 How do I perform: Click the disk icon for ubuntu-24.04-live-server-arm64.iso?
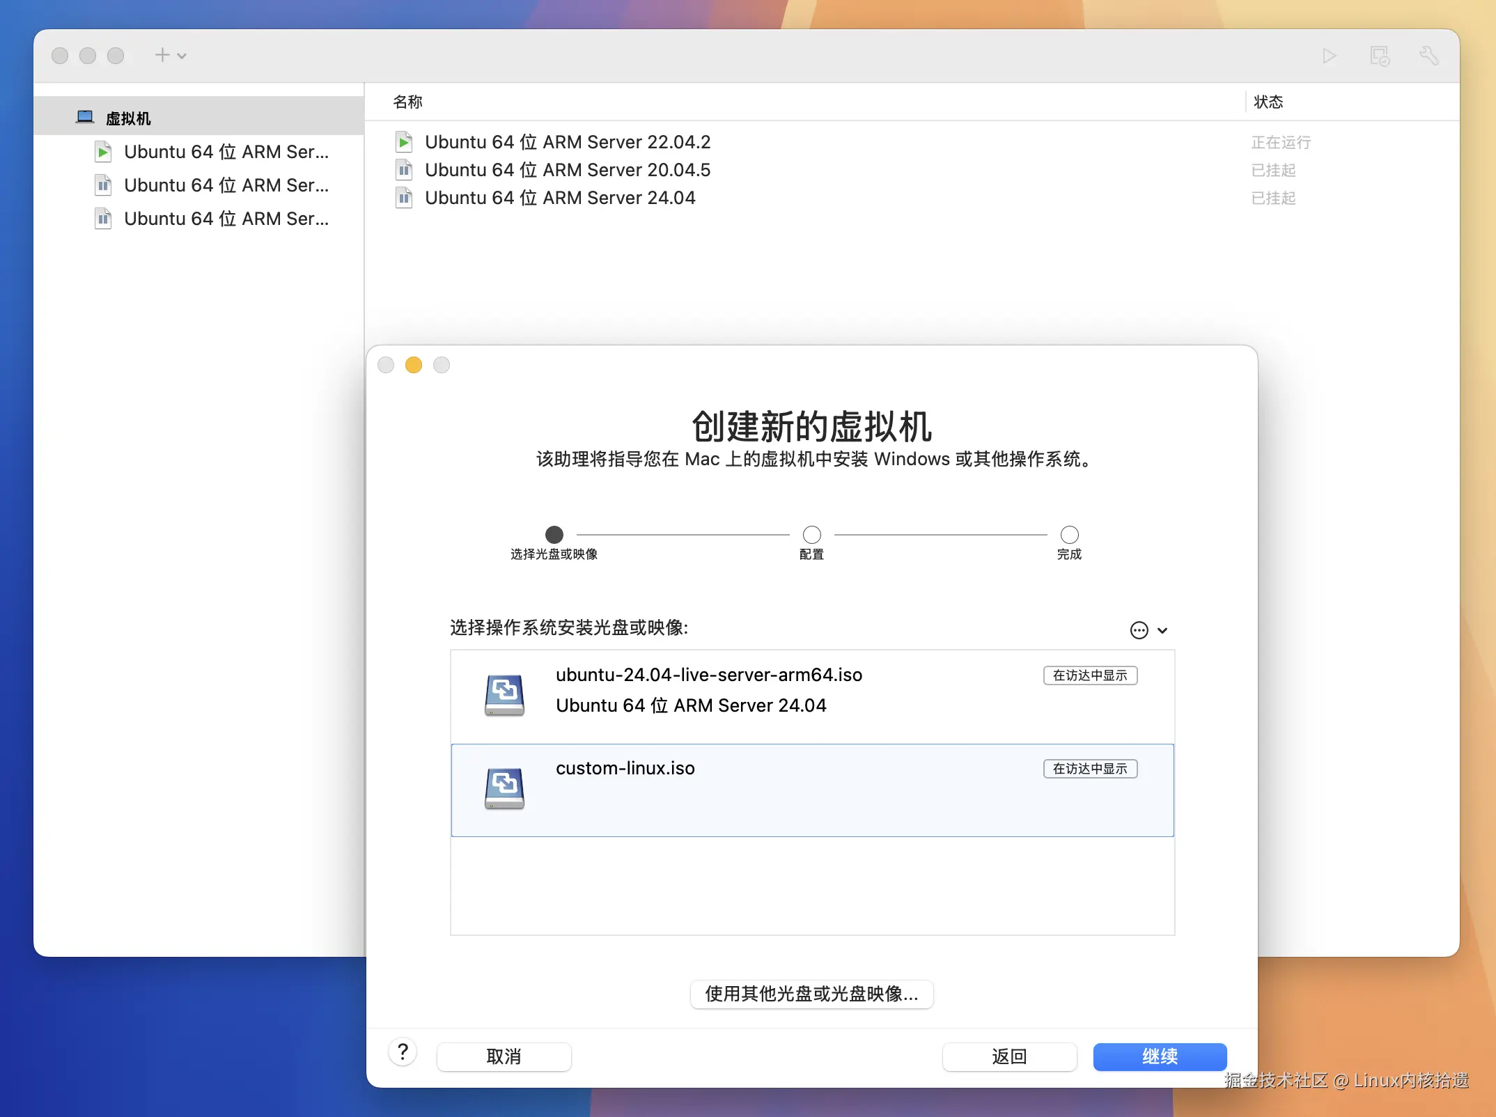(504, 694)
